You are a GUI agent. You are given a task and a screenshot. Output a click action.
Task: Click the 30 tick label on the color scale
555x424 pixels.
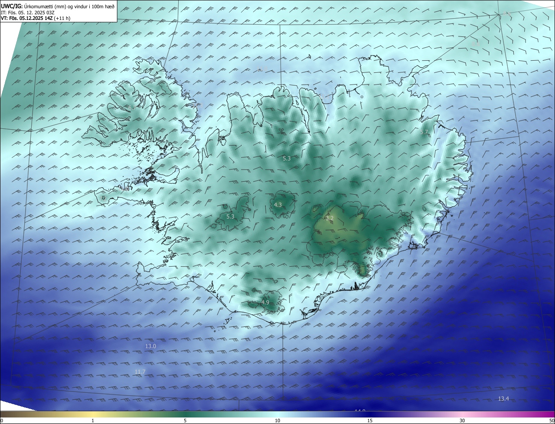[462, 421]
